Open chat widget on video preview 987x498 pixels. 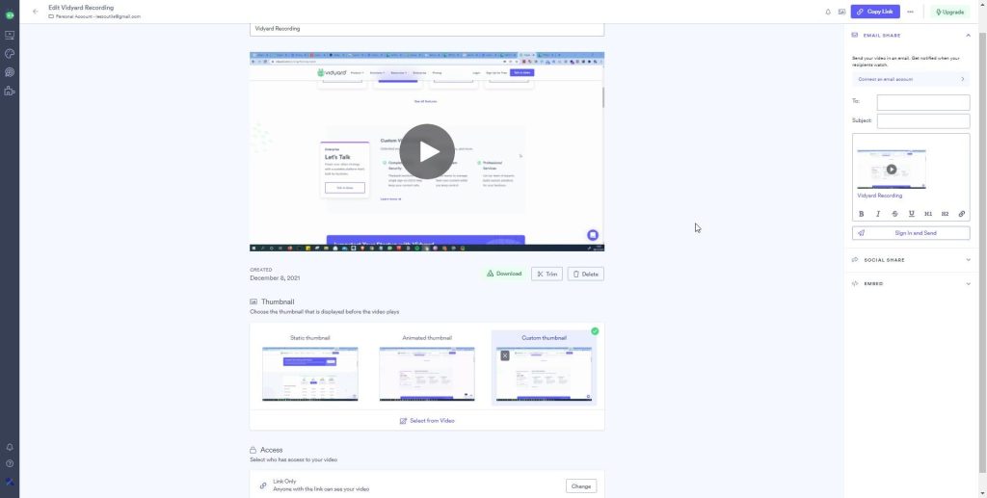pos(593,235)
